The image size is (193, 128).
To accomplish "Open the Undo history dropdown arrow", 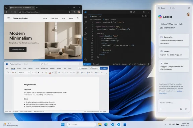I will (x=10, y=73).
